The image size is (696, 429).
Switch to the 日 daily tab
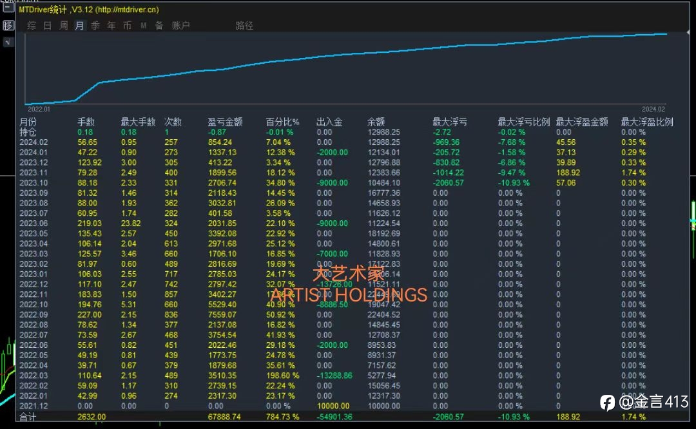click(x=48, y=26)
